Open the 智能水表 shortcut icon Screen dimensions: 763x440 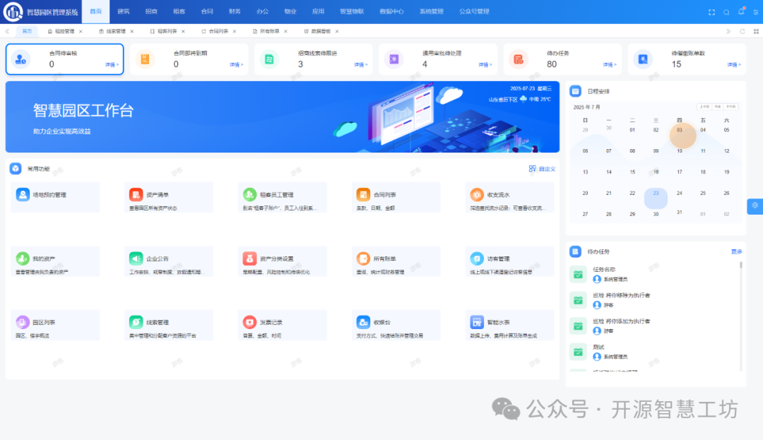pos(477,322)
